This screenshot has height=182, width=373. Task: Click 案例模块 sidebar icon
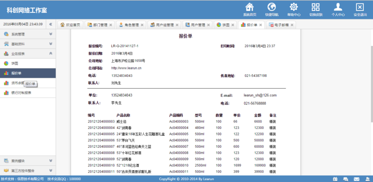6,161
